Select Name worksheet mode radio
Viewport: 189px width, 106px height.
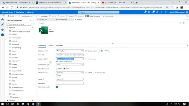57,69
